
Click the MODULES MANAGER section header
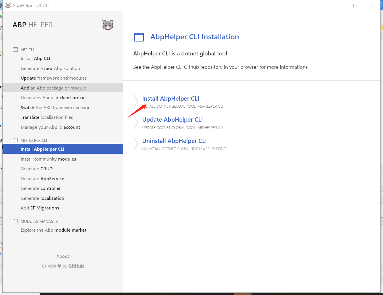coord(39,221)
